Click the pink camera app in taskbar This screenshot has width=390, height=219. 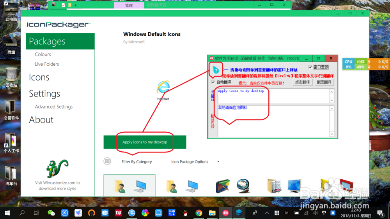point(225,213)
